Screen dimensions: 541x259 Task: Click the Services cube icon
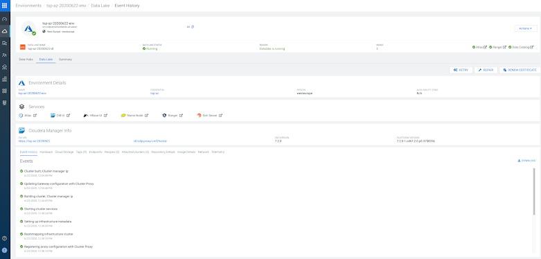(21, 107)
